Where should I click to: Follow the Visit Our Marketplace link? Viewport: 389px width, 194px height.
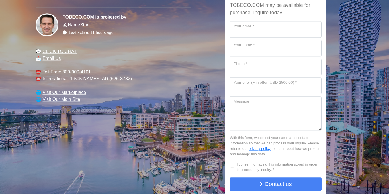click(x=64, y=93)
